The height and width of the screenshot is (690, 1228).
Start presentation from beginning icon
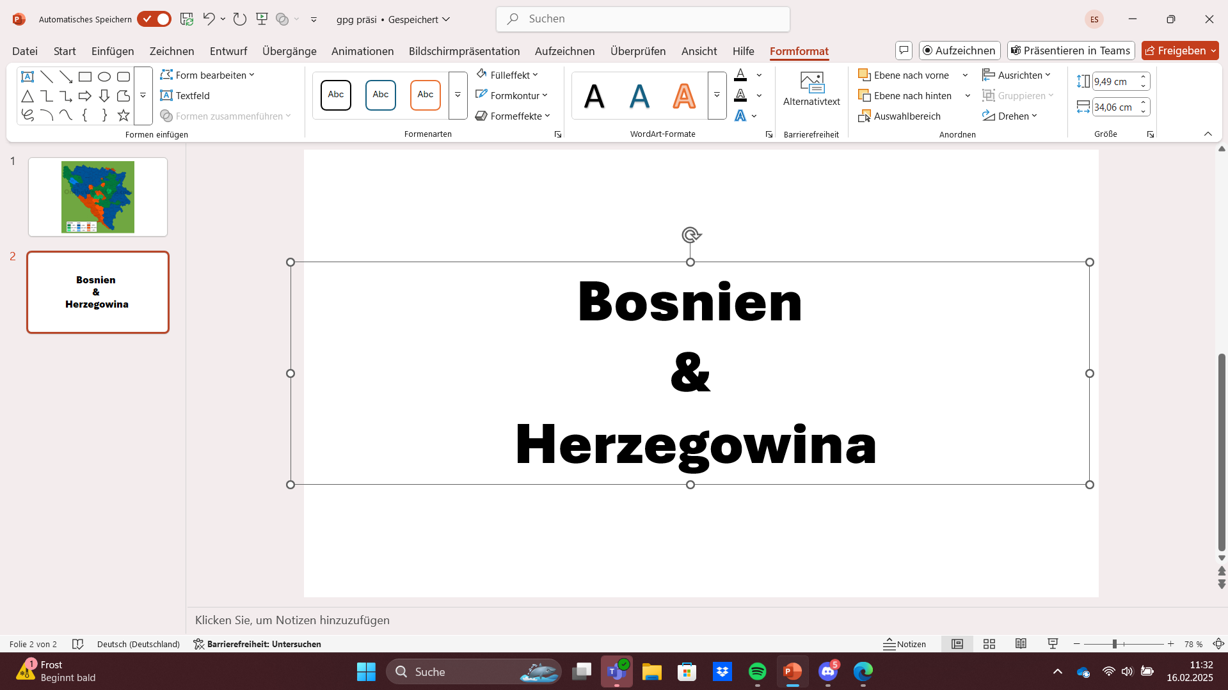point(262,19)
